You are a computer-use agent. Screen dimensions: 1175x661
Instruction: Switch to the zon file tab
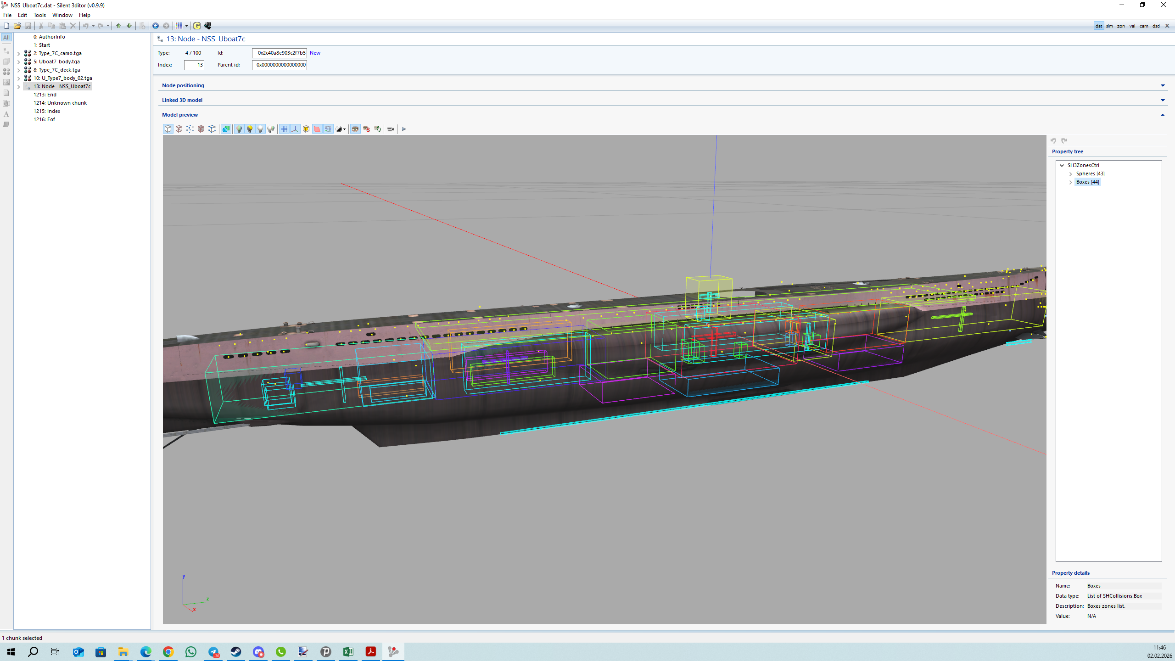click(1121, 26)
